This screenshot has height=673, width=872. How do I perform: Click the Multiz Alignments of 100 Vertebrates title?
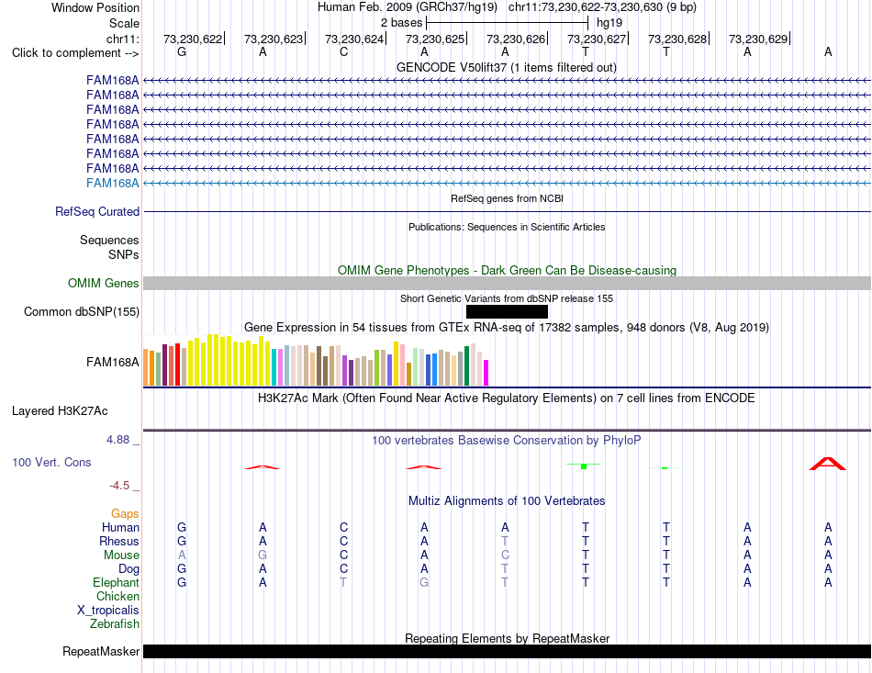(x=507, y=500)
